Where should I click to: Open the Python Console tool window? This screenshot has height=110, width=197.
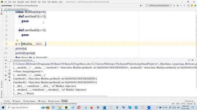coord(54,101)
